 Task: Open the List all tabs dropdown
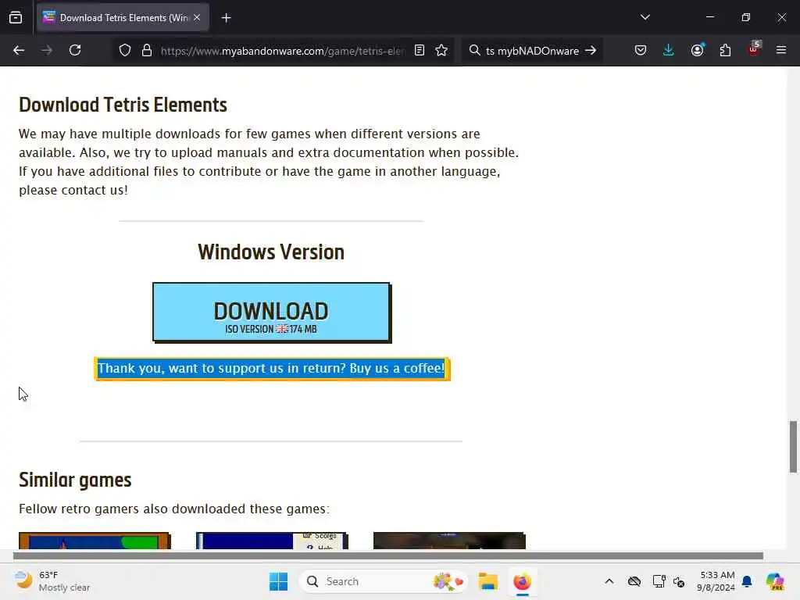click(x=645, y=17)
